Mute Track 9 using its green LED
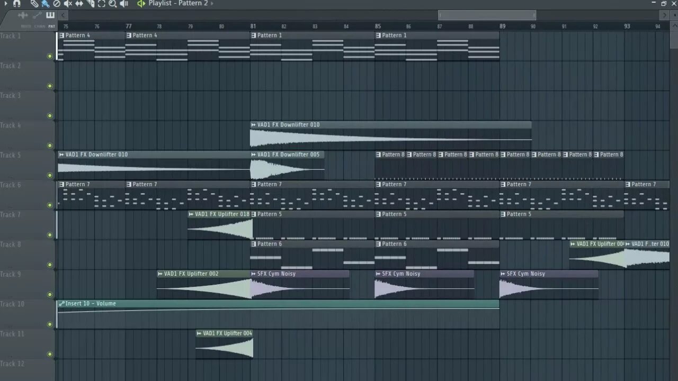The height and width of the screenshot is (381, 678). click(x=50, y=294)
